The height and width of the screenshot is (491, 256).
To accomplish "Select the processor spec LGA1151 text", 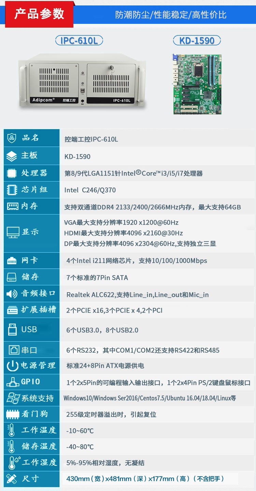I will tap(133, 173).
